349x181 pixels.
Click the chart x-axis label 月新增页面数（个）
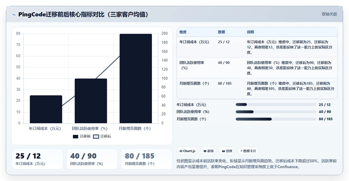tap(135, 129)
